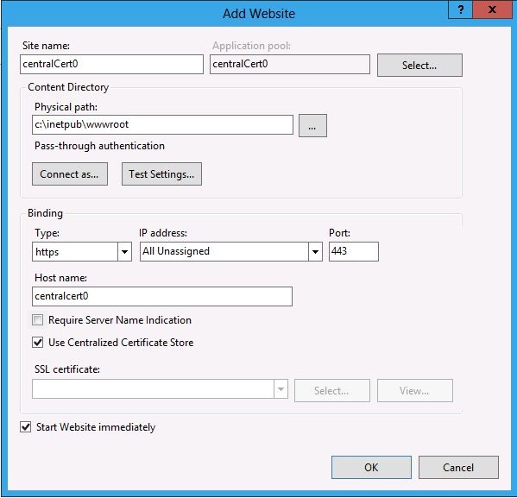The height and width of the screenshot is (498, 517).
Task: Click the SSL certificate View button
Action: pyautogui.click(x=415, y=390)
